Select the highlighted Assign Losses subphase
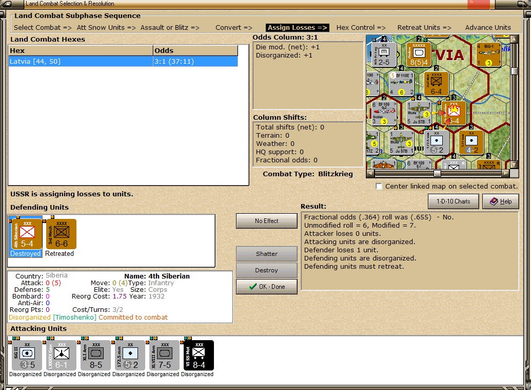The height and width of the screenshot is (390, 531). (298, 27)
